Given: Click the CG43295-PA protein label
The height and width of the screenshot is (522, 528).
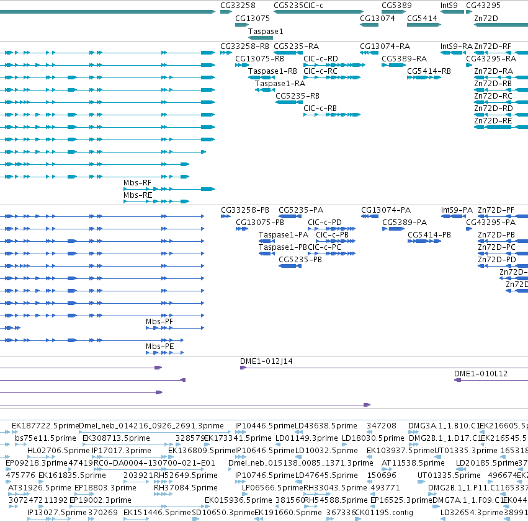Looking at the screenshot, I should pyautogui.click(x=491, y=223).
